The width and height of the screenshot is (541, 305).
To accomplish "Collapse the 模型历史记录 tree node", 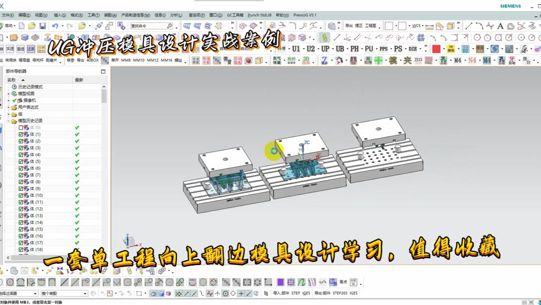I will pos(9,120).
